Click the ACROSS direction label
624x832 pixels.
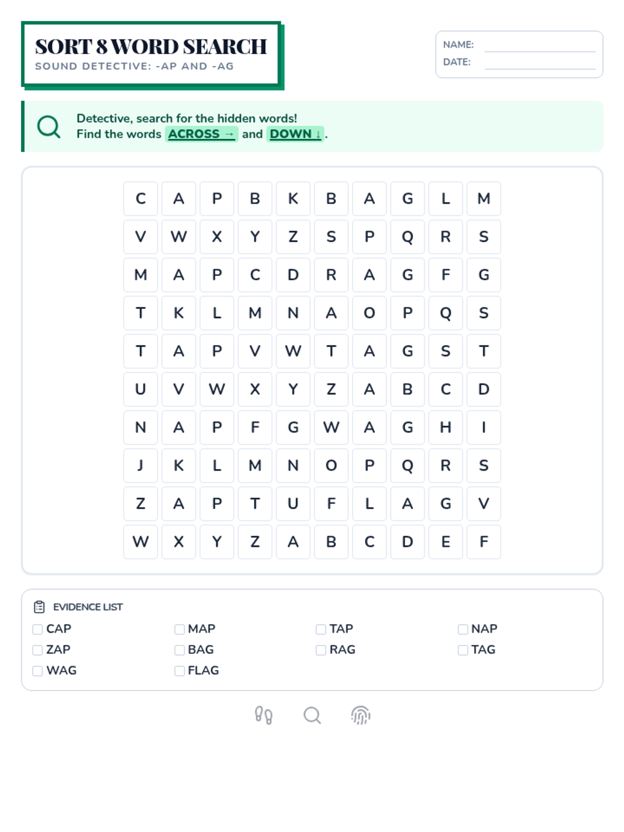click(x=201, y=134)
